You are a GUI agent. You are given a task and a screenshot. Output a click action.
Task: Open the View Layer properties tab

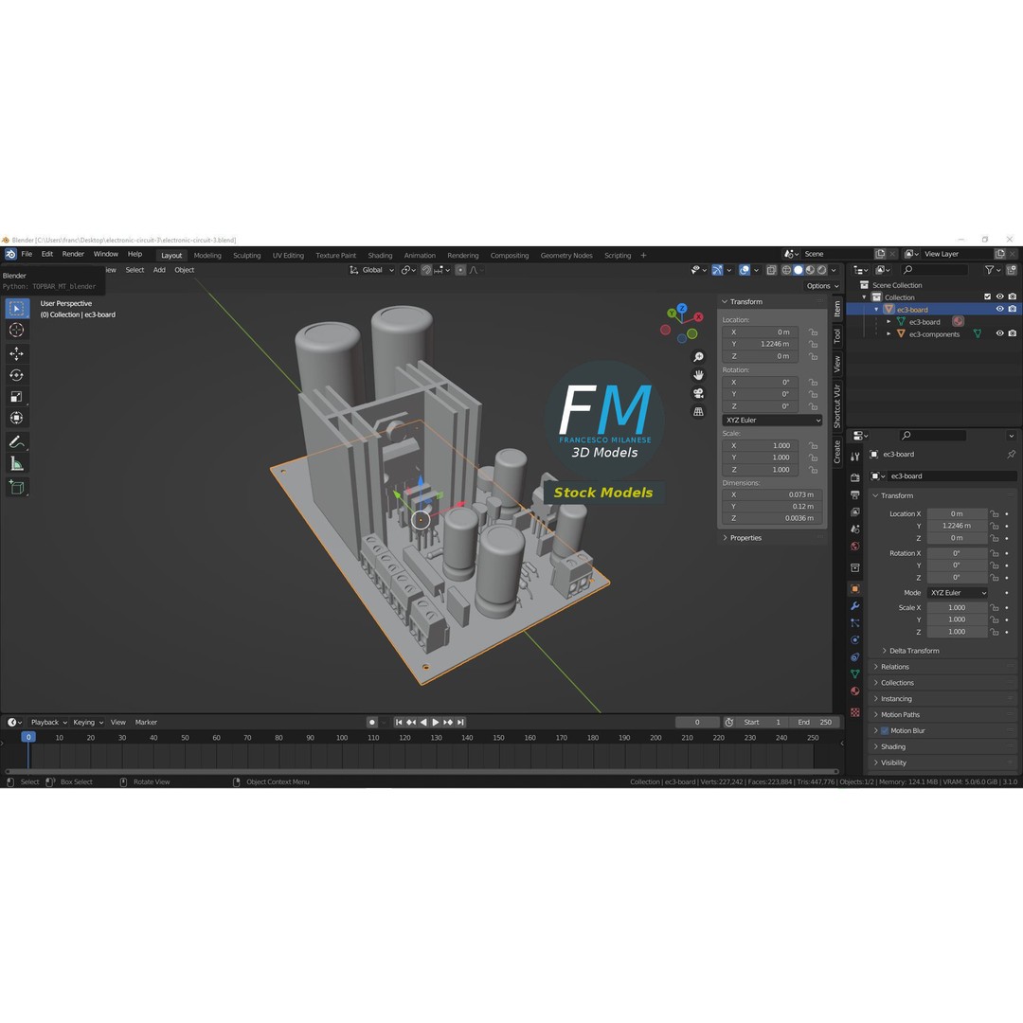[854, 511]
